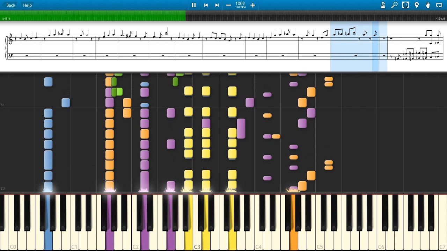Viewport: 447px width, 251px height.
Task: Open the magnifying glass zoom tool
Action: coord(394,5)
